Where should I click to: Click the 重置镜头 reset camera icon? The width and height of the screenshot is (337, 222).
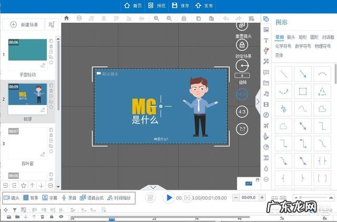242,25
